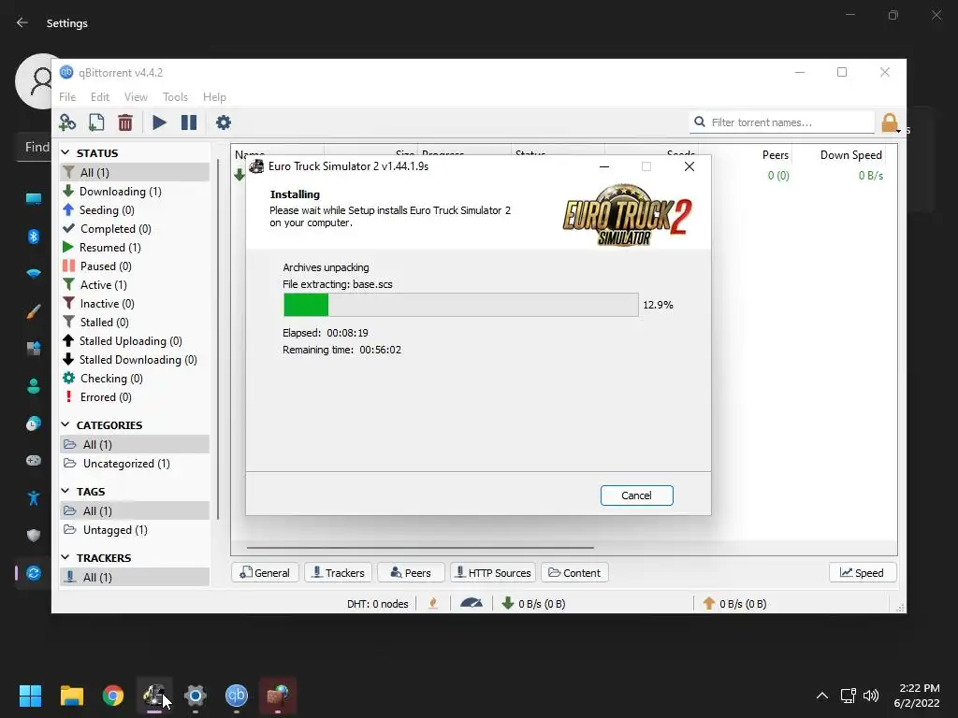Open Google Chrome from taskbar
Viewport: 958px width, 718px height.
click(113, 696)
